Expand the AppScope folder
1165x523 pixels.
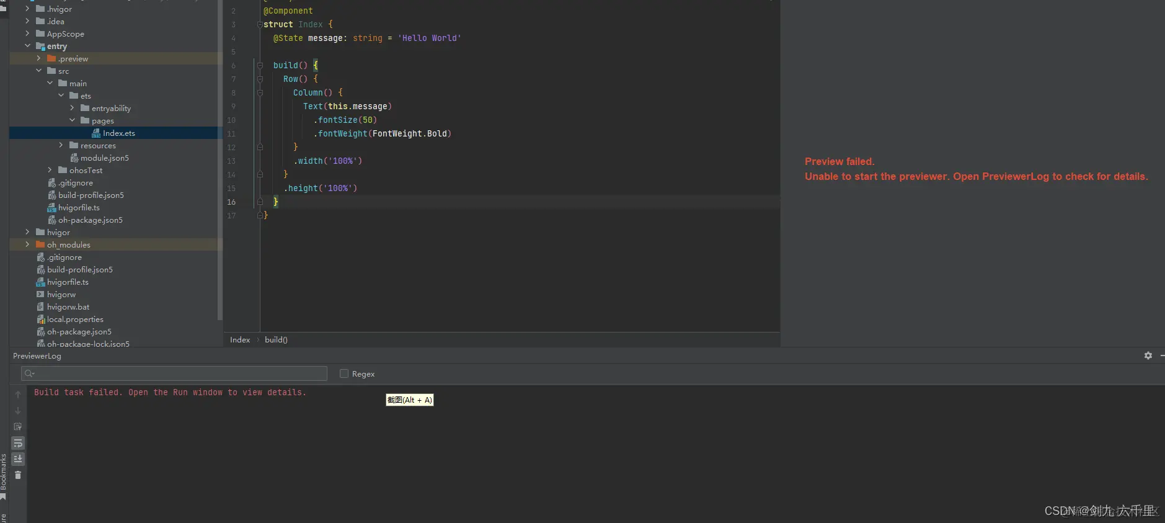27,34
